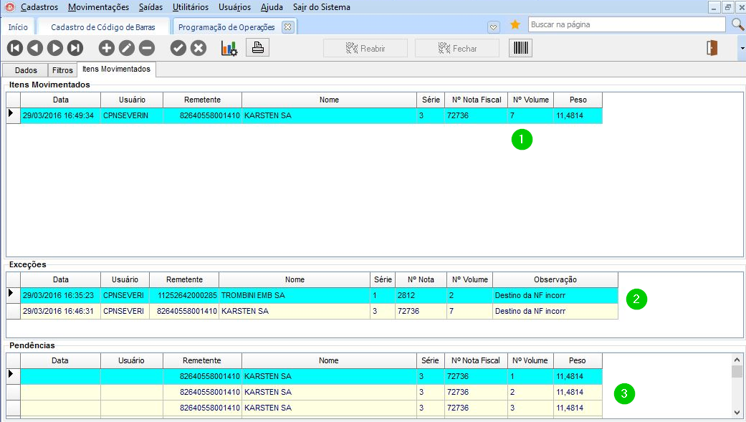Open the bar chart report icon
This screenshot has height=422, width=746.
coord(229,48)
